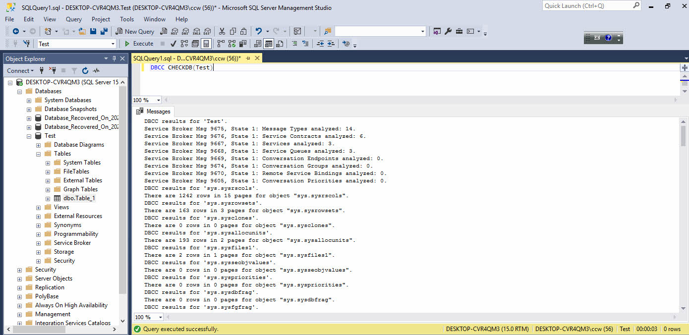Click the Undo arrow icon
Screen dimensions: 689x335
(258, 31)
